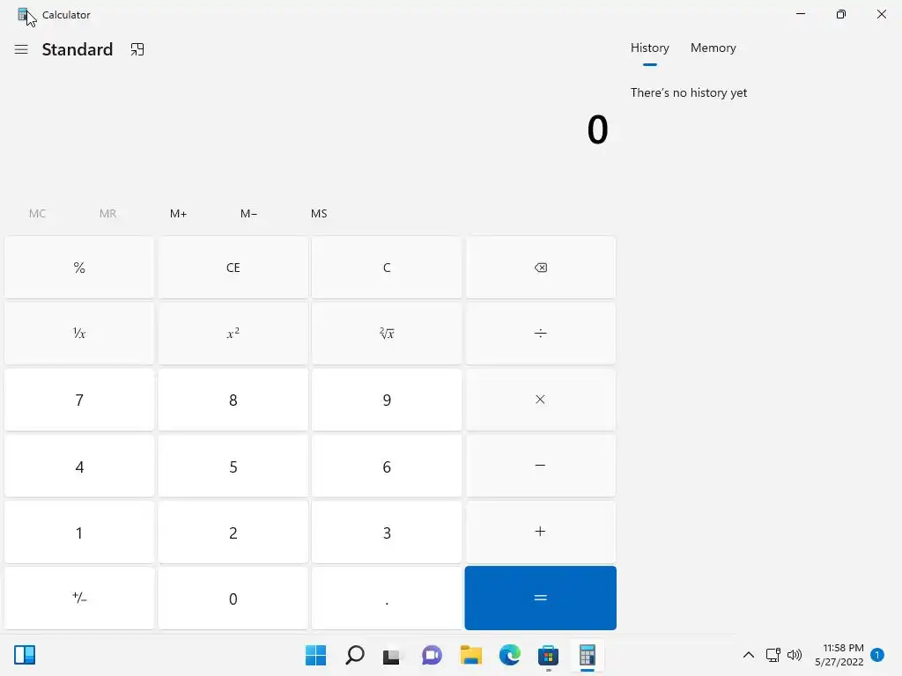The image size is (902, 676).
Task: Toggle Keep on top mode icon
Action: coord(137,49)
